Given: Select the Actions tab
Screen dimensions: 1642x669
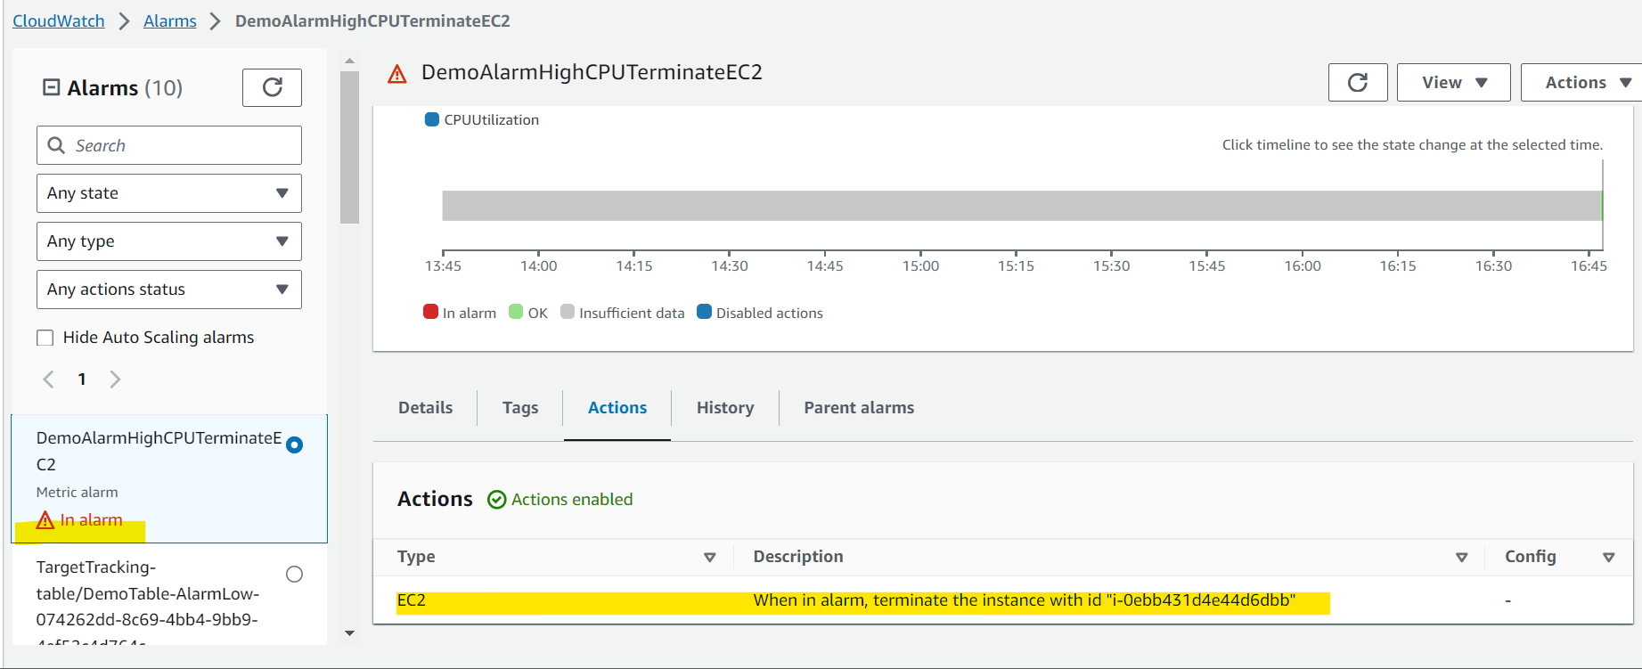Looking at the screenshot, I should pyautogui.click(x=617, y=408).
